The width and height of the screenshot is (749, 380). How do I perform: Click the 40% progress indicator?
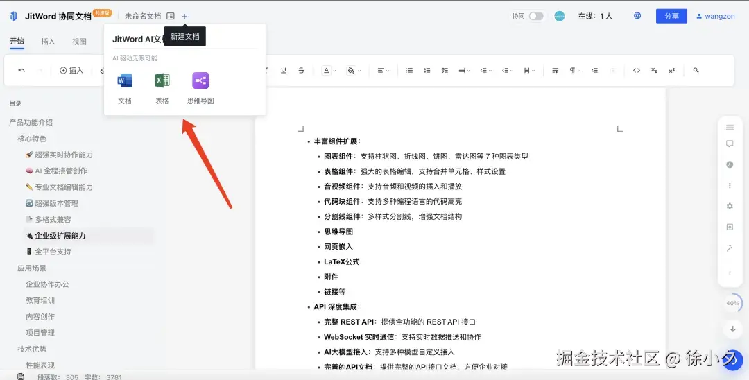pyautogui.click(x=733, y=303)
